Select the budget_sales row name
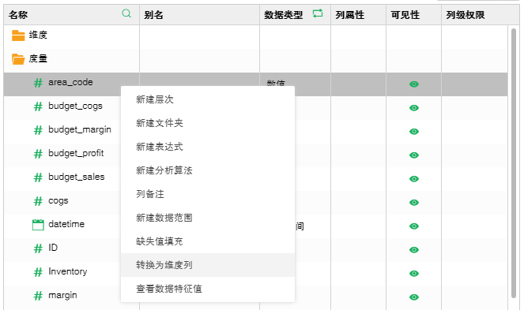Image resolution: width=524 pixels, height=310 pixels. [x=77, y=177]
